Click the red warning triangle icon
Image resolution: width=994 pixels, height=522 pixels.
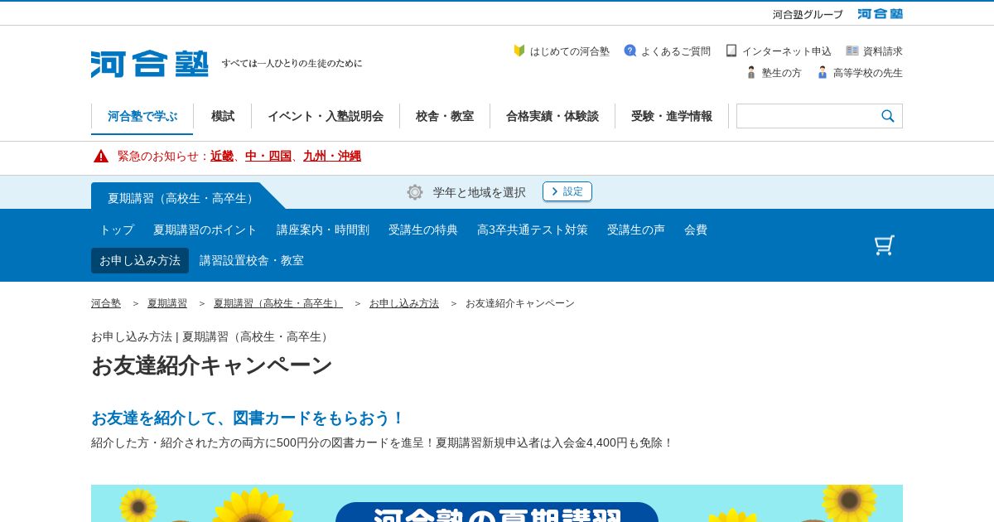pyautogui.click(x=101, y=156)
